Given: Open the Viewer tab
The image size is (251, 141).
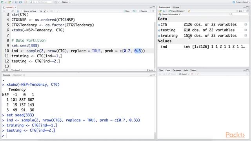Looking at the screenshot, I should point(193,70).
